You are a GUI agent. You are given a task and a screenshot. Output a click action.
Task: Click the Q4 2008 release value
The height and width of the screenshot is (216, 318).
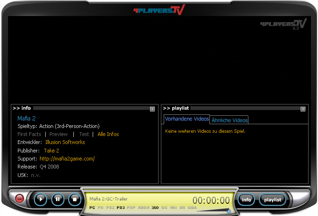pyautogui.click(x=49, y=167)
